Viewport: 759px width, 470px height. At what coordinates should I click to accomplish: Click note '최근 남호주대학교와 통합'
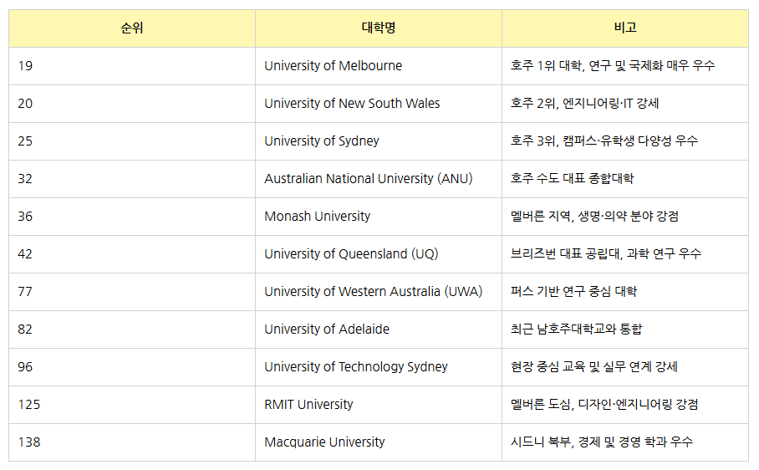576,329
